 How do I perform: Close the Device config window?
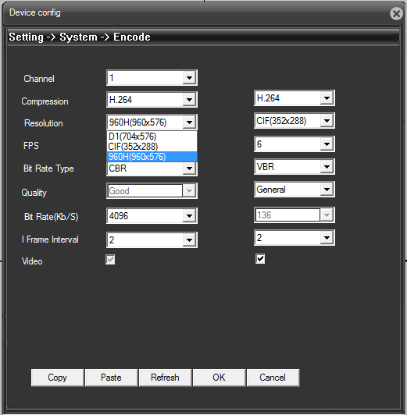coord(396,13)
